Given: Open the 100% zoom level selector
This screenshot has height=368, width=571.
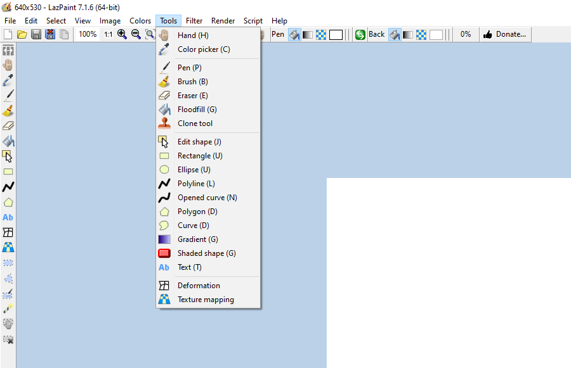Looking at the screenshot, I should point(87,34).
